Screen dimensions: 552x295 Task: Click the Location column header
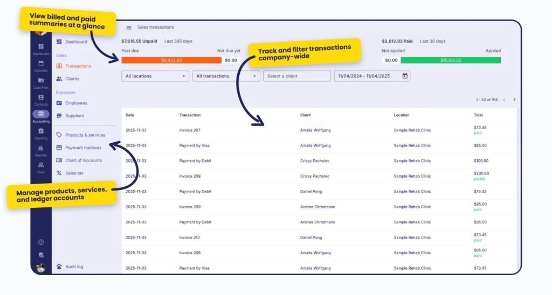point(401,115)
